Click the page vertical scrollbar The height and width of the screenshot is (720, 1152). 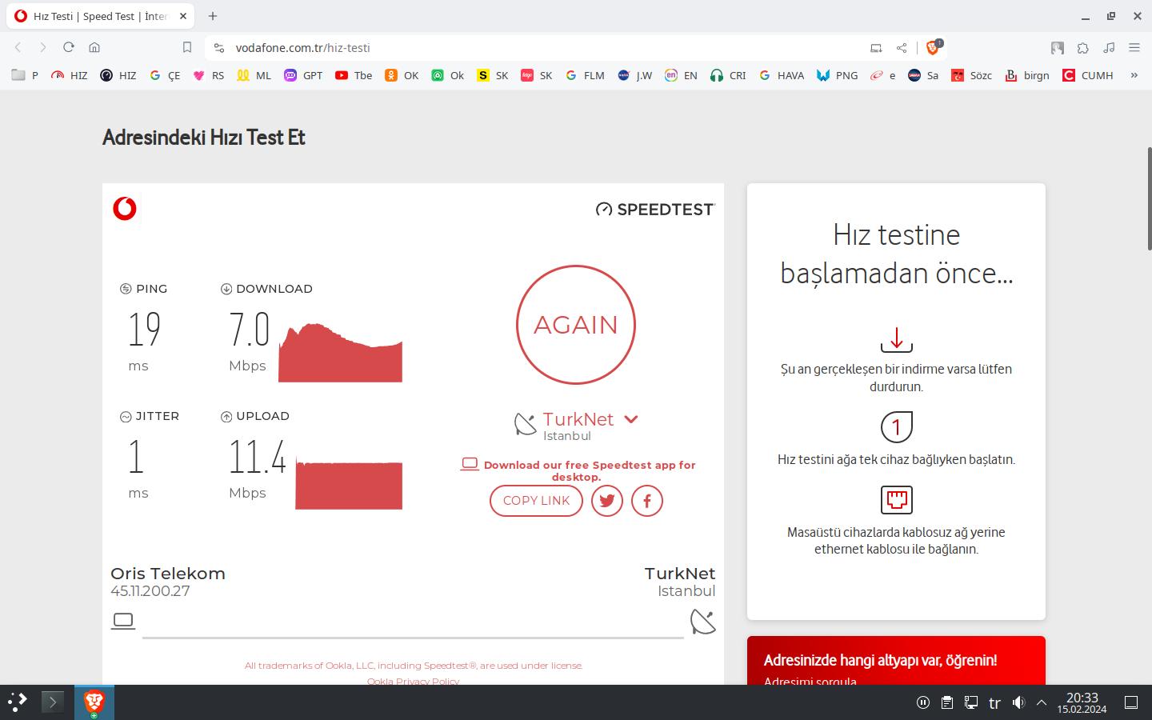coord(1150,199)
